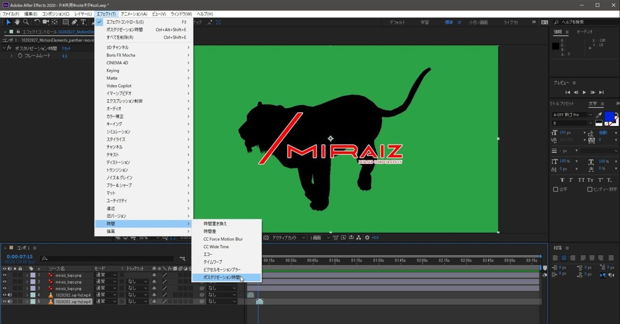Select the Pan Behind anchor point tool

point(54,22)
